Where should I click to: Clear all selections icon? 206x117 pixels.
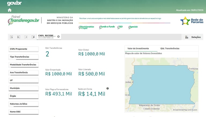(x=33, y=37)
